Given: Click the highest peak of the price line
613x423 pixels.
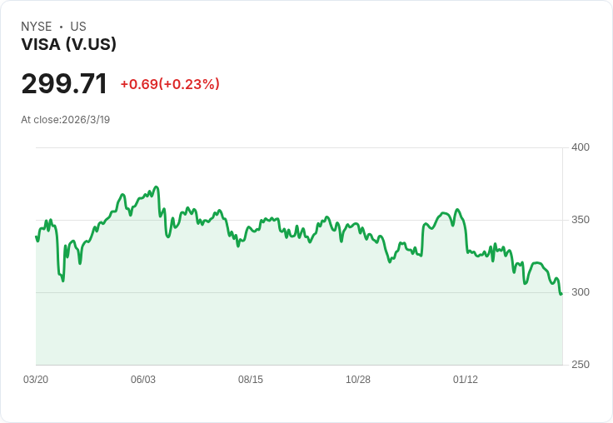Looking at the screenshot, I should pos(156,187).
